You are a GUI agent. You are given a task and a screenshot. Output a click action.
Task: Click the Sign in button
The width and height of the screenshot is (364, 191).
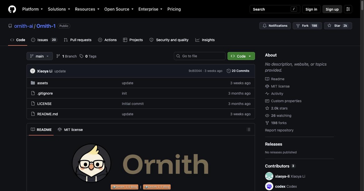[x=311, y=9]
